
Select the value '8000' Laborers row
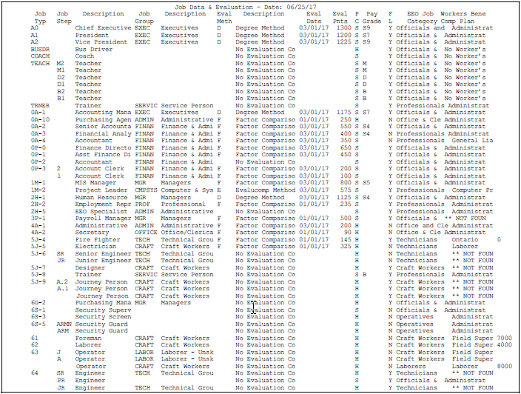coord(505,367)
